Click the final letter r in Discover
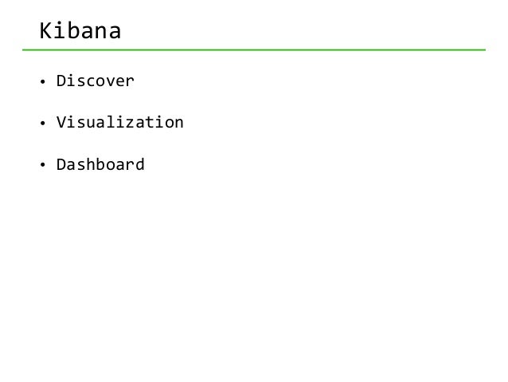This screenshot has width=508, height=382. pyautogui.click(x=130, y=82)
